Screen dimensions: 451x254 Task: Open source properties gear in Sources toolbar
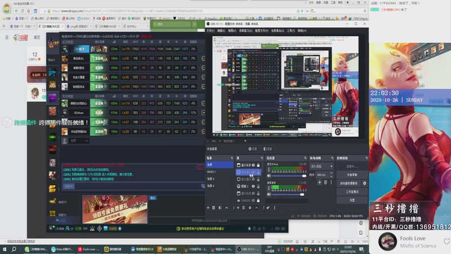(x=250, y=208)
